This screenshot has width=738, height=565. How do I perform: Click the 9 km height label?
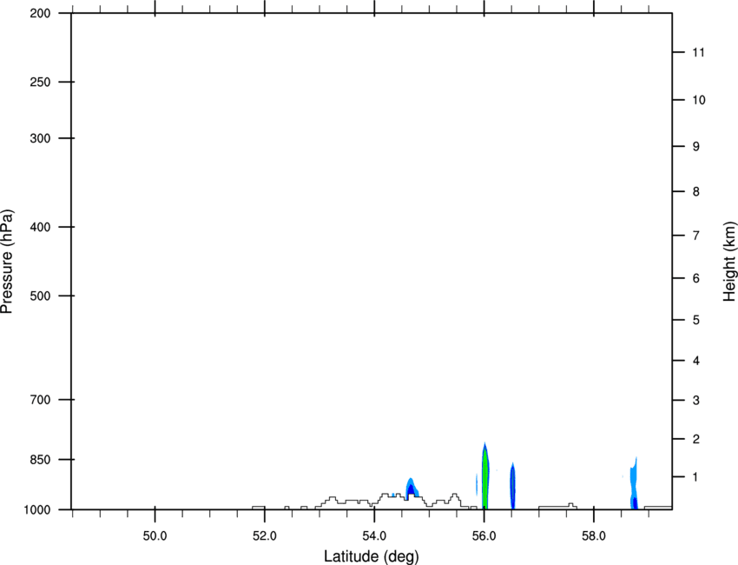[696, 147]
